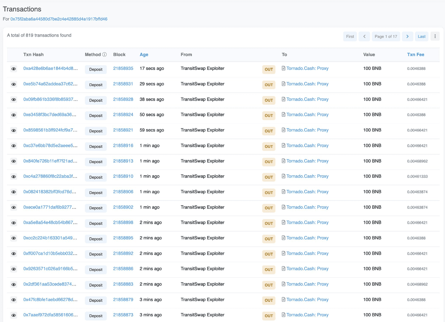This screenshot has width=445, height=322.
Task: Toggle eye icon for 0x7aaef972dfa58561606
Action: (14, 315)
